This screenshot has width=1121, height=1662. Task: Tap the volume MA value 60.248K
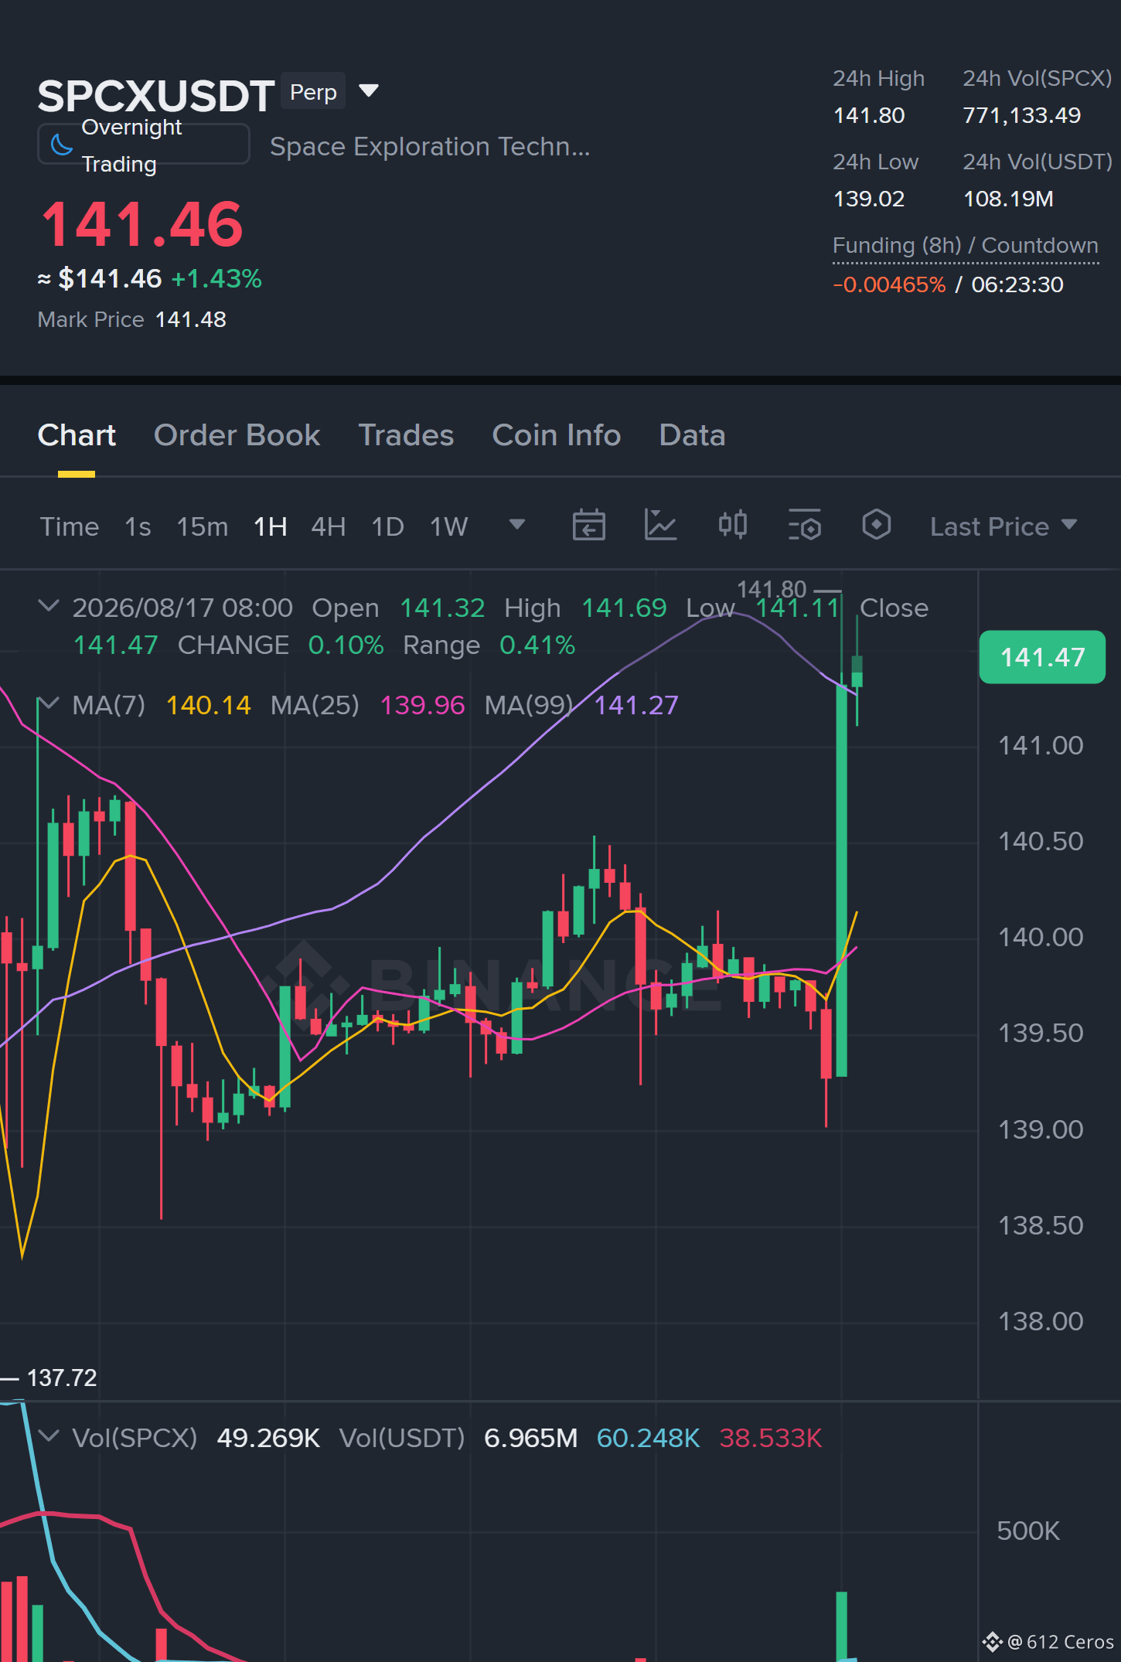click(648, 1438)
